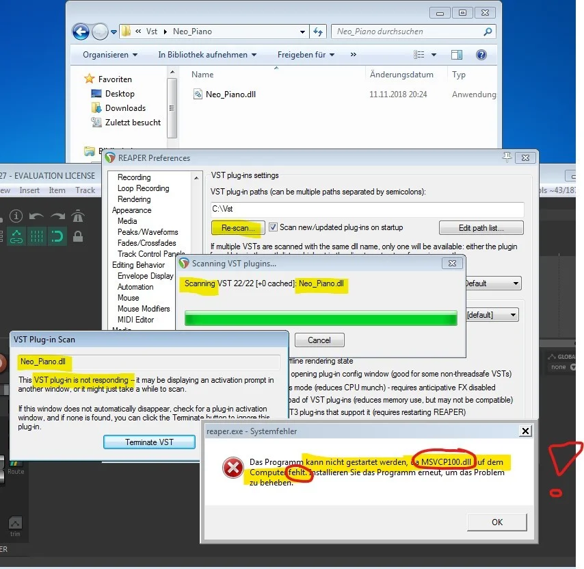The height and width of the screenshot is (569, 584).
Task: Click the Re-scan button
Action: click(x=238, y=228)
